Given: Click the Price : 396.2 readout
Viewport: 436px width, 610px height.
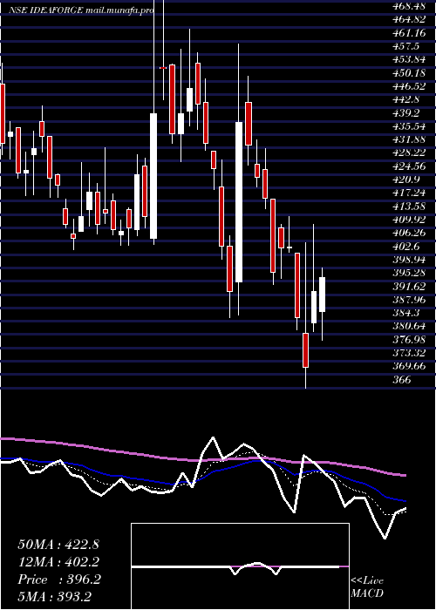Looking at the screenshot, I should tap(59, 579).
